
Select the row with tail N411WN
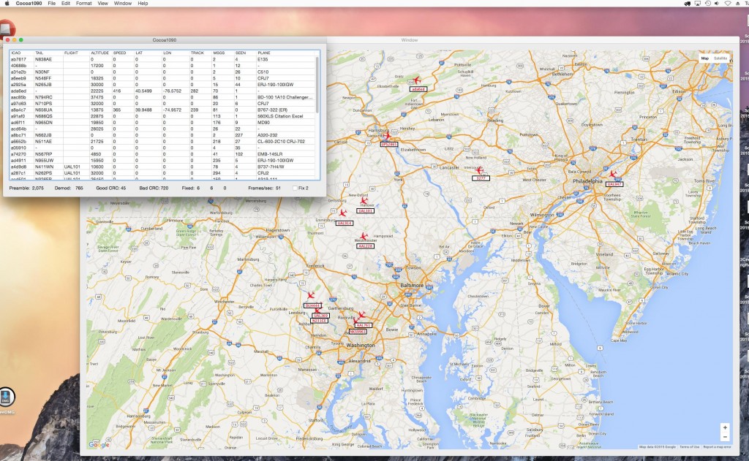[x=162, y=167]
